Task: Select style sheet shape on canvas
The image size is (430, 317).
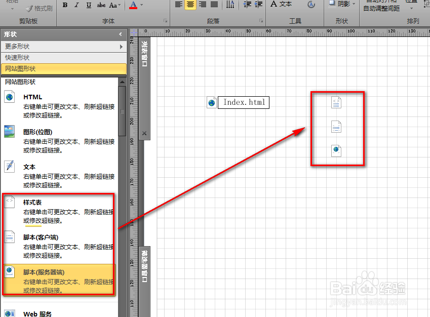Action: click(x=336, y=103)
